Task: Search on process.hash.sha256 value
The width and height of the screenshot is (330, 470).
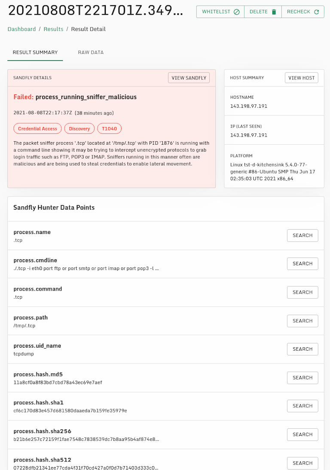Action: click(x=302, y=434)
